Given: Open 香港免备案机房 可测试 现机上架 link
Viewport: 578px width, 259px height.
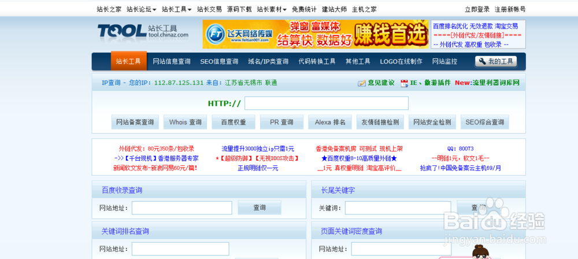Looking at the screenshot, I should click(360, 149).
